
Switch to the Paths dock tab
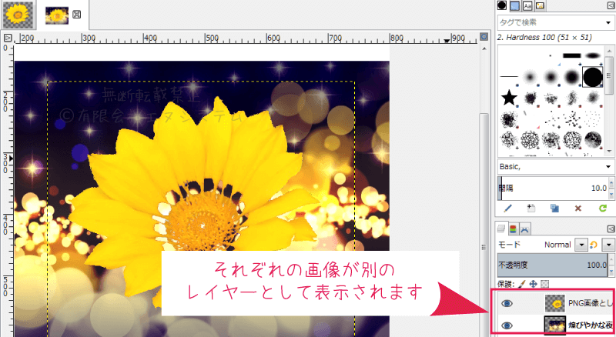(x=524, y=229)
